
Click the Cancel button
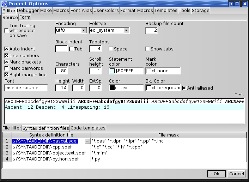tap(236, 174)
